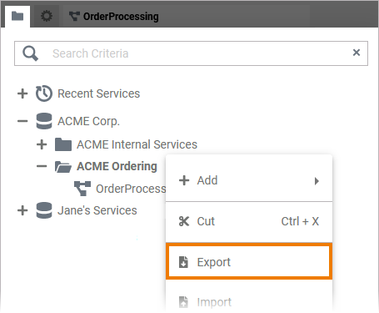
Task: Click the open ACME Ordering folder icon
Action: [x=63, y=167]
